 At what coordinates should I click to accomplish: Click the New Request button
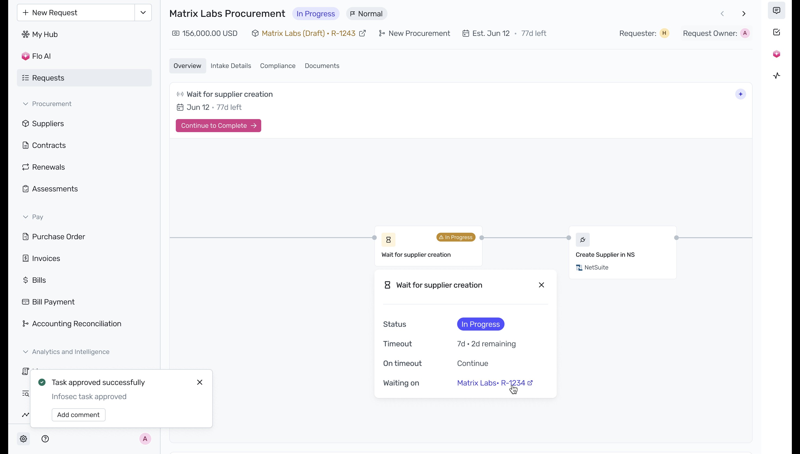pos(76,13)
